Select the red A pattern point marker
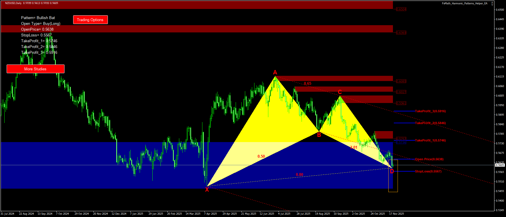The height and width of the screenshot is (217, 506). pyautogui.click(x=275, y=72)
